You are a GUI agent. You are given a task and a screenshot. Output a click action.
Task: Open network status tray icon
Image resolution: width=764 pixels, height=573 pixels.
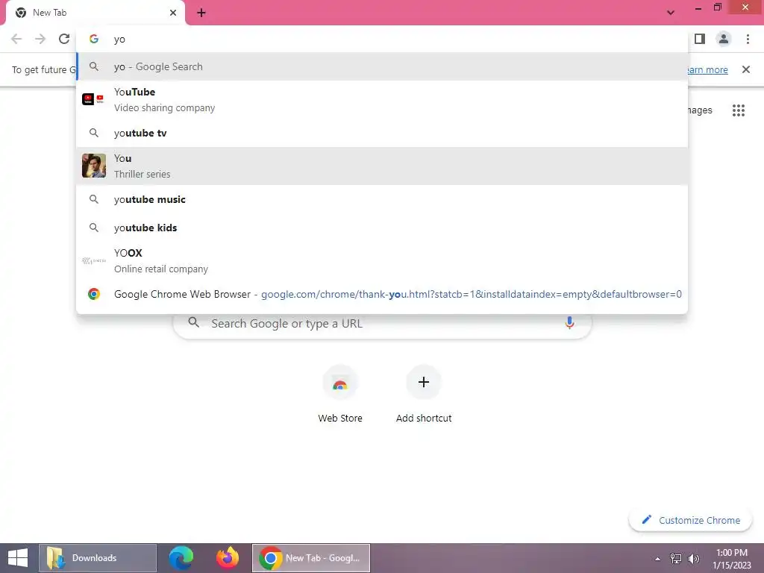[675, 558]
